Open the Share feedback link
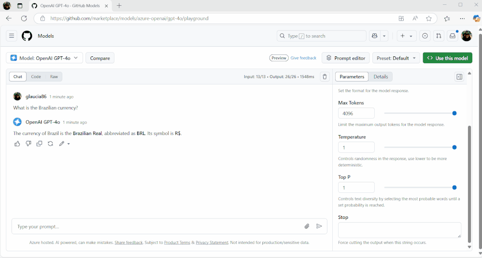 [128, 243]
